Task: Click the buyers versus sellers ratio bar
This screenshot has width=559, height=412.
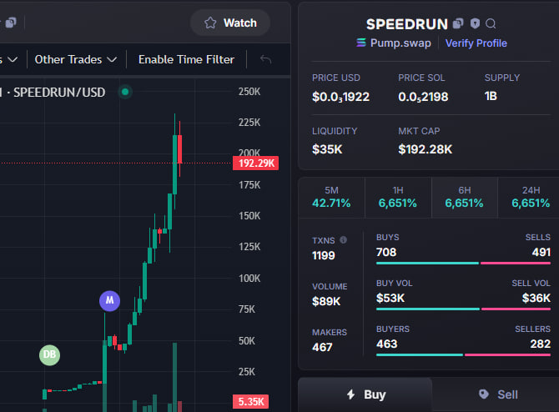Action: 463,355
